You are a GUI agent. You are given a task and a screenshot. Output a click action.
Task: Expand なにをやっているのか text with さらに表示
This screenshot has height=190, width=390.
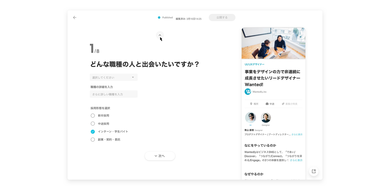coord(296,160)
